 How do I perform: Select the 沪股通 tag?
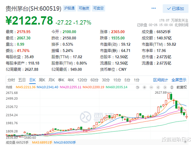69,8
